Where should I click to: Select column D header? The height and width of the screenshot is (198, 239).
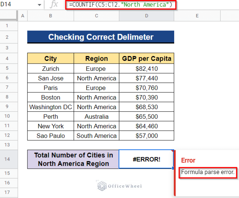pyautogui.click(x=146, y=16)
